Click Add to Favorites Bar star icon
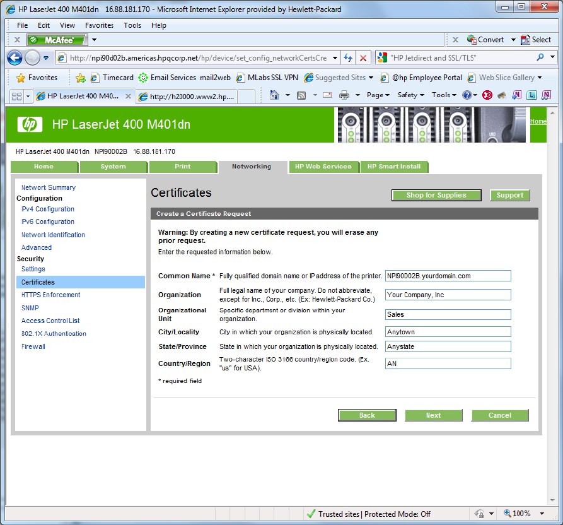 81,78
